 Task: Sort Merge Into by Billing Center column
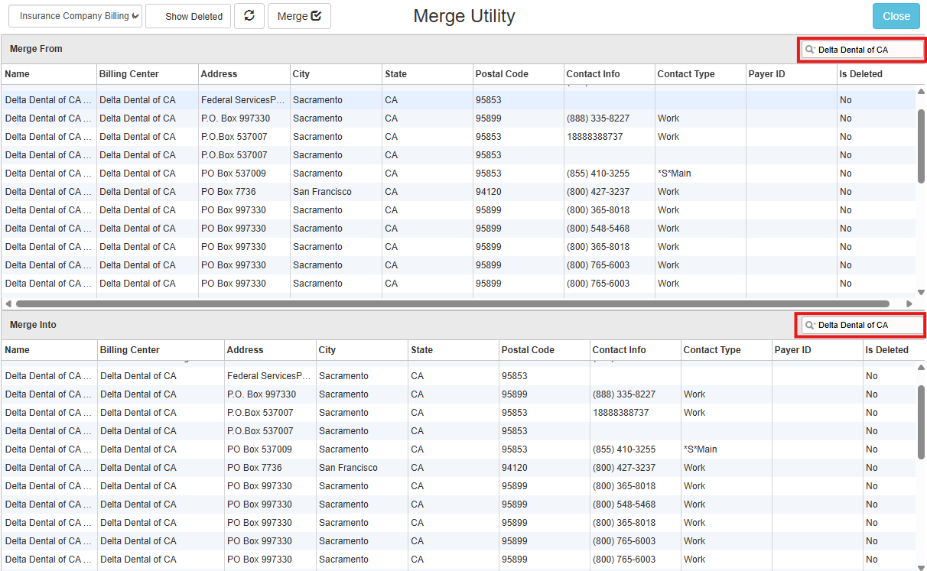coord(161,350)
